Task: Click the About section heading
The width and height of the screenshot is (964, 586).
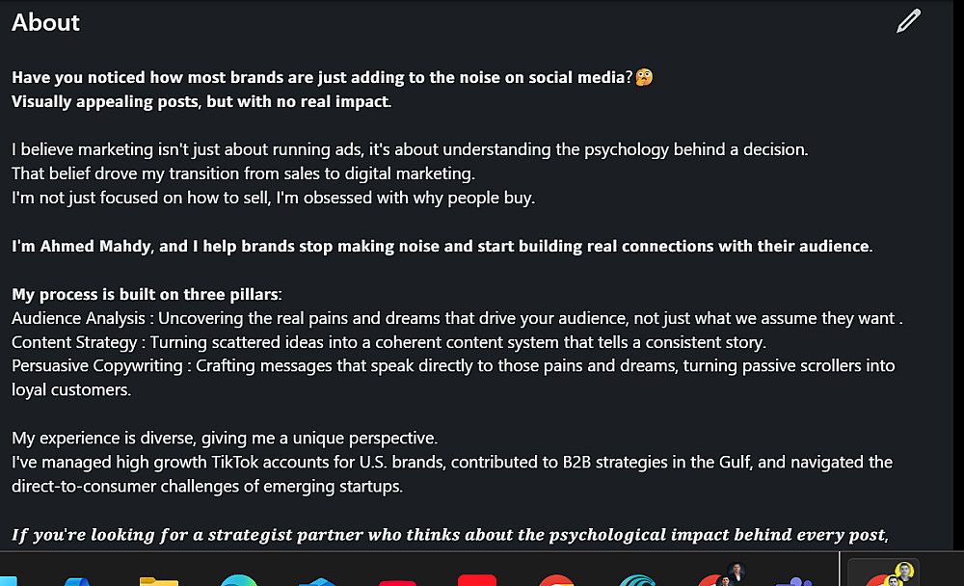Action: (x=46, y=23)
